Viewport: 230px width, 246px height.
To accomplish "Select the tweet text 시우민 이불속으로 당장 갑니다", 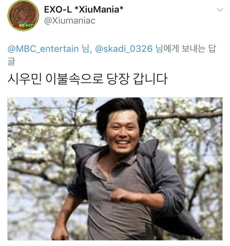I will 87,79.
